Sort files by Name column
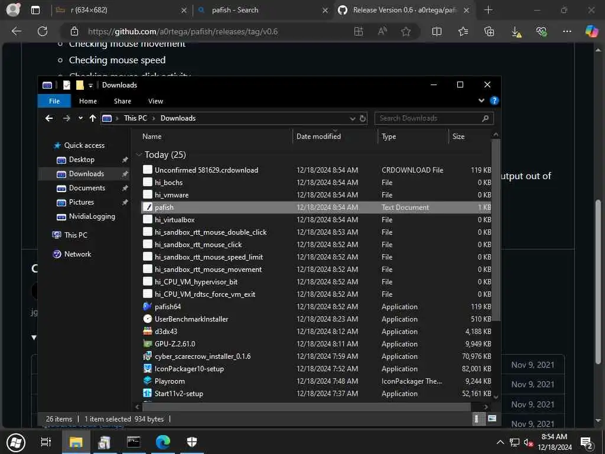Image resolution: width=605 pixels, height=454 pixels. pyautogui.click(x=152, y=137)
